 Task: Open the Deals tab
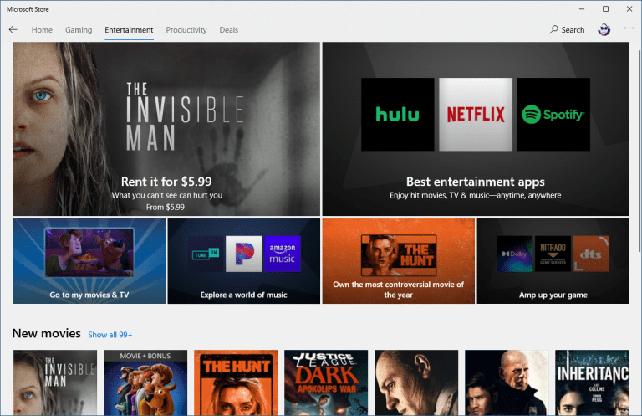228,30
